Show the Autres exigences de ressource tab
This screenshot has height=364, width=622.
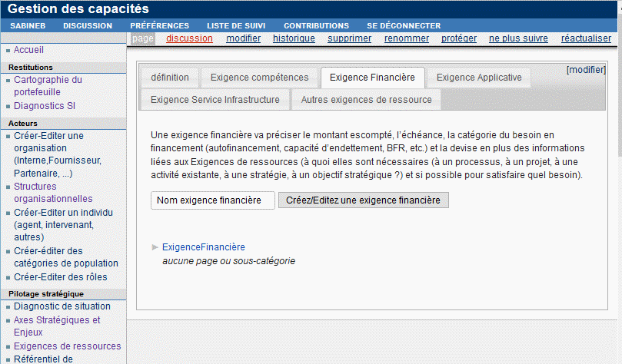pyautogui.click(x=366, y=99)
